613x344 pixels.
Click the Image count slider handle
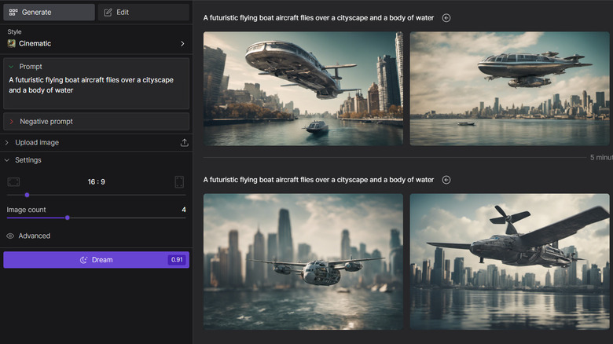[x=68, y=218]
